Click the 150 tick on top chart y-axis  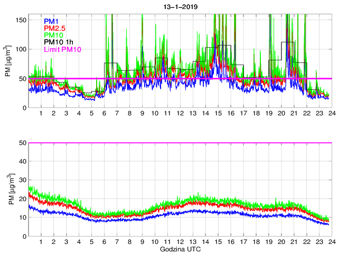click(20, 20)
